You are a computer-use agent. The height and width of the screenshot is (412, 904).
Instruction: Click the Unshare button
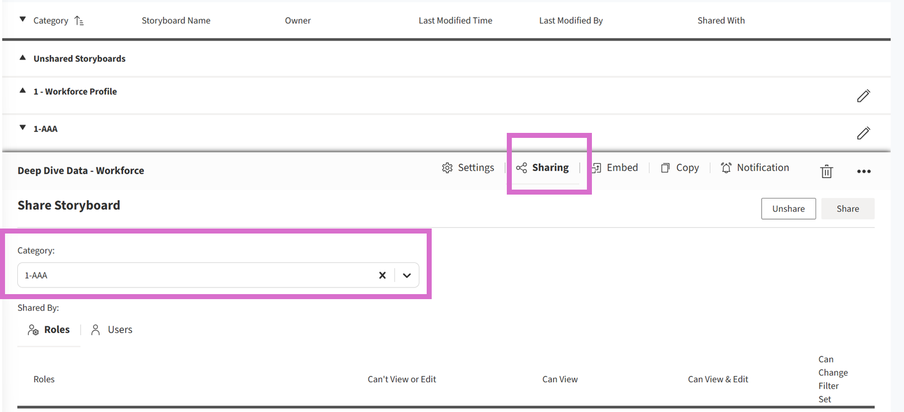click(x=788, y=209)
